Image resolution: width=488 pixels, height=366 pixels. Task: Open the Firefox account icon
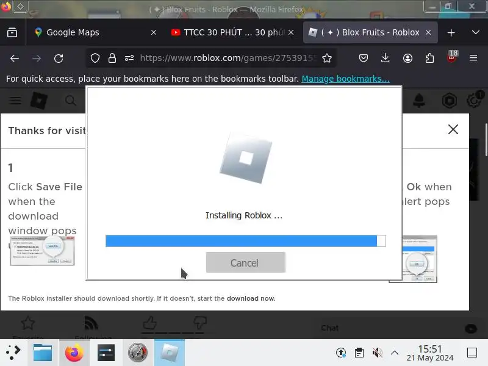[407, 58]
